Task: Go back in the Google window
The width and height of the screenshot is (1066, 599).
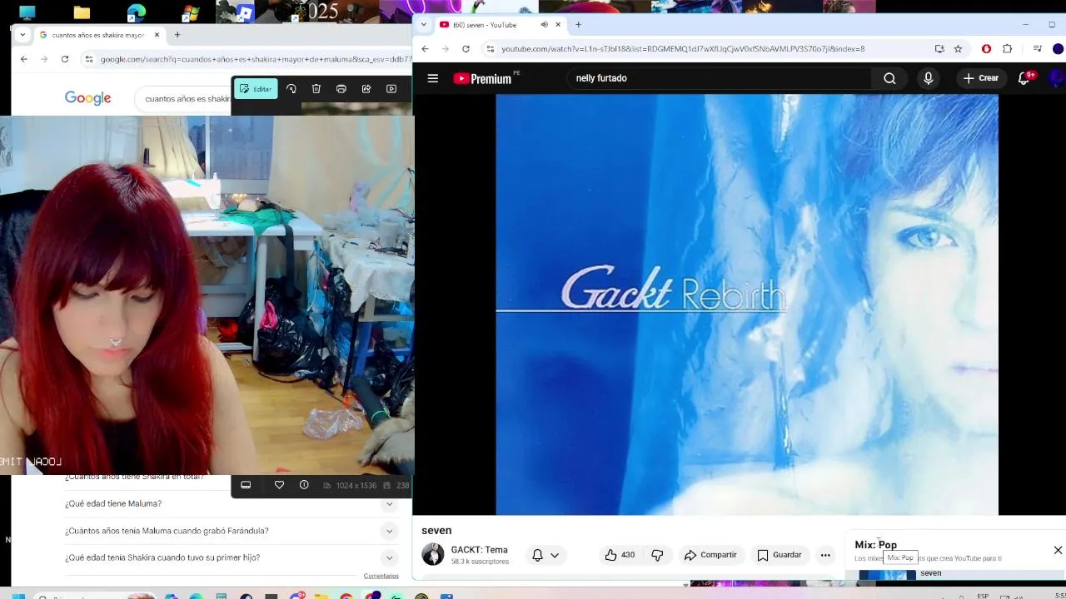Action: click(x=24, y=59)
